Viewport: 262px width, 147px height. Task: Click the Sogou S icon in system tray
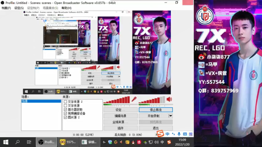point(169,142)
